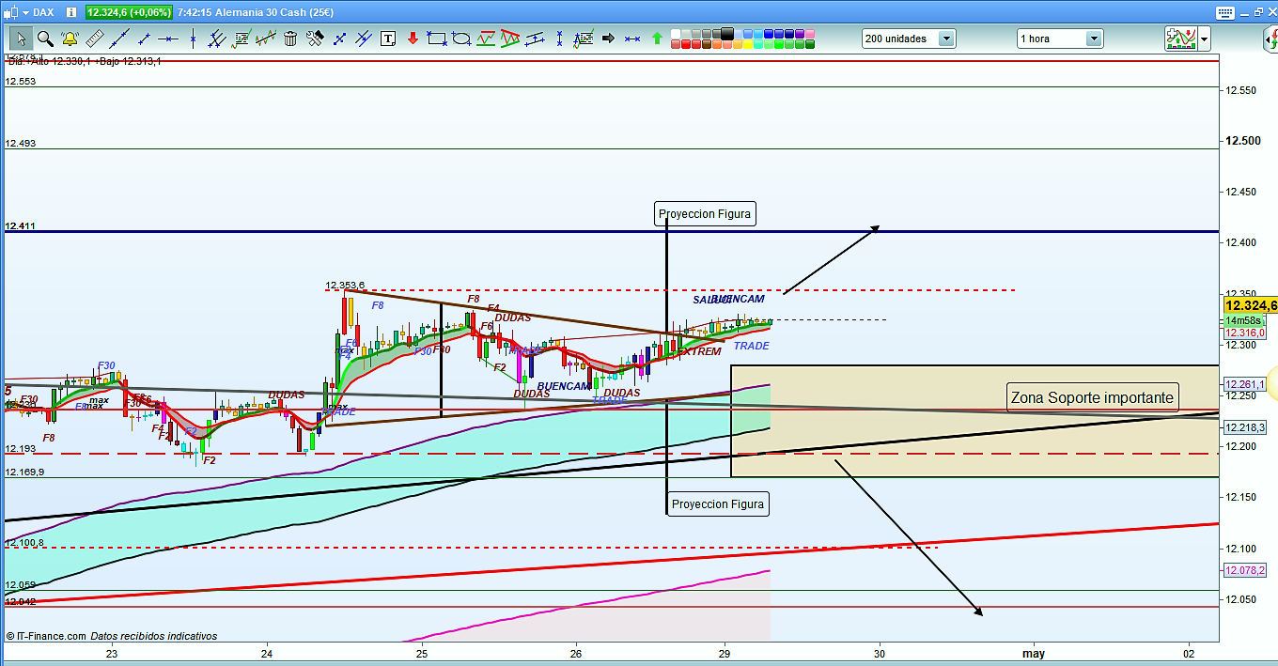
Task: Expand the 1 hora timeframe dropdown
Action: [1094, 39]
